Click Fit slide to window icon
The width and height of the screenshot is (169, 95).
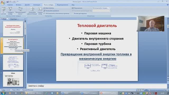tap(167, 90)
